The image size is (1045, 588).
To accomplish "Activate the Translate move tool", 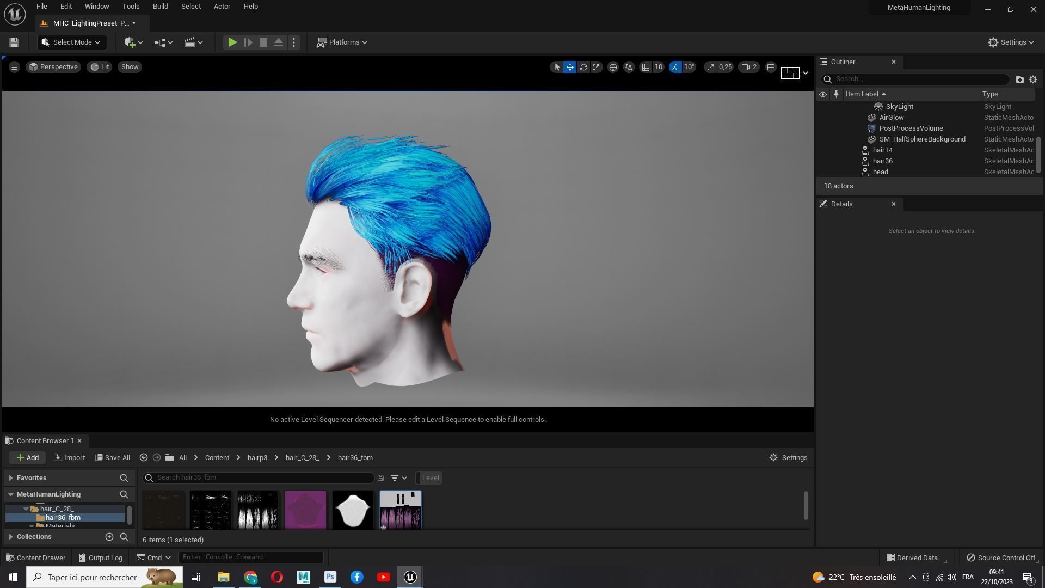I will point(570,67).
